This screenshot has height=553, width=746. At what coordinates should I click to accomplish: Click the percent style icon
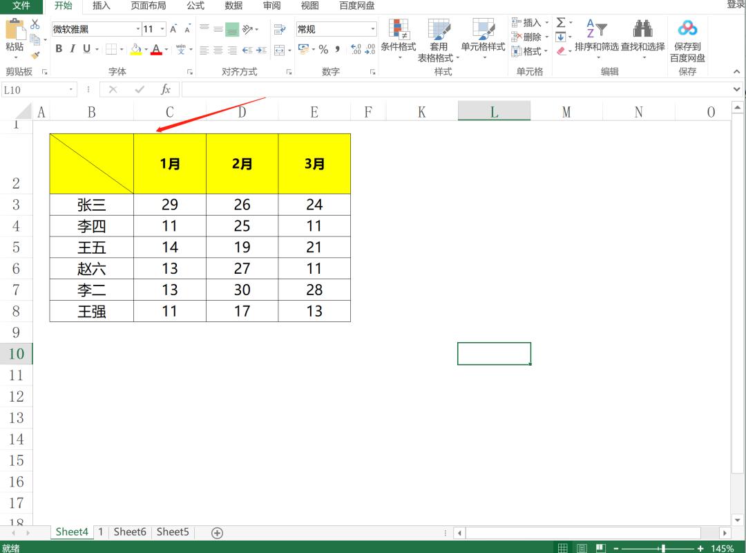click(323, 49)
